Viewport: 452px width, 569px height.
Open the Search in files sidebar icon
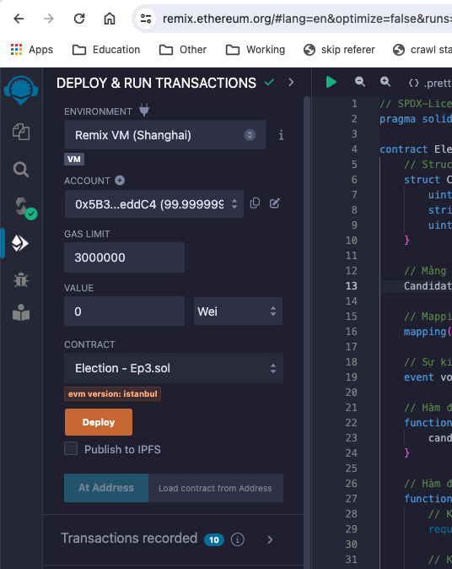coord(21,170)
